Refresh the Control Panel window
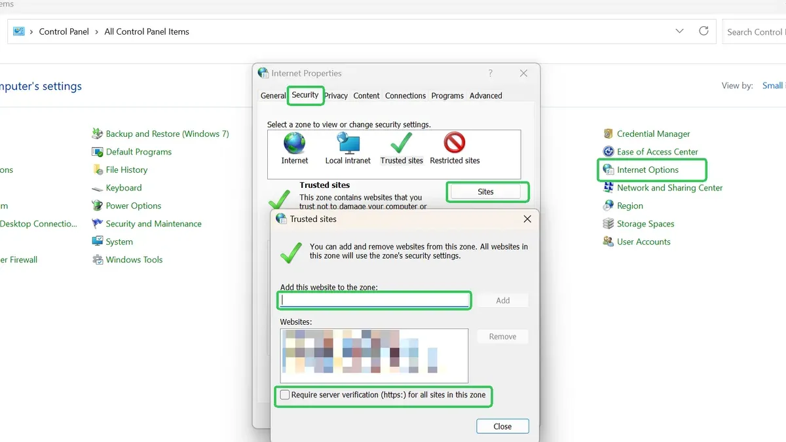 [x=703, y=31]
